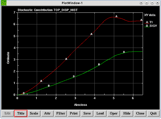Open the Oper operations button

click(114, 113)
